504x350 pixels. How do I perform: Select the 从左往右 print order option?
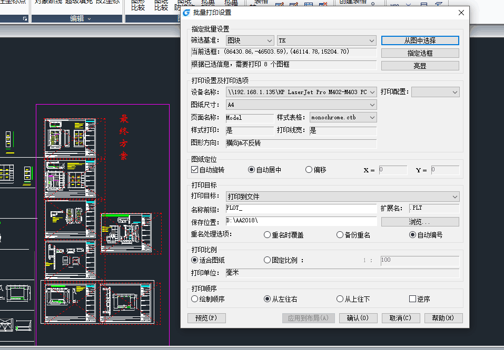(x=267, y=299)
